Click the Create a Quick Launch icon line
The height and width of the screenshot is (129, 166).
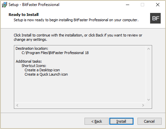coord(46,74)
